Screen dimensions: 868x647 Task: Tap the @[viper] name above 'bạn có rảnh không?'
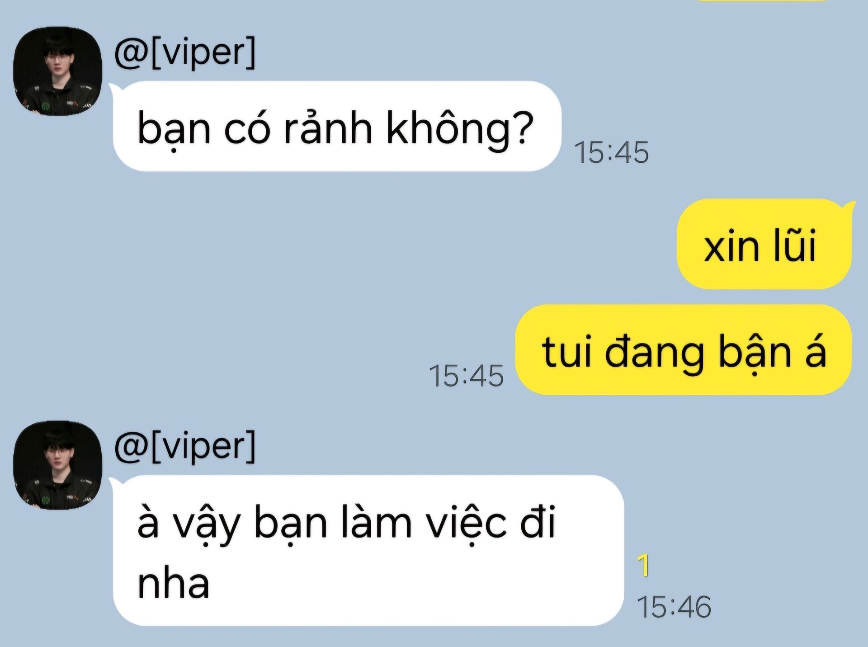tap(185, 52)
